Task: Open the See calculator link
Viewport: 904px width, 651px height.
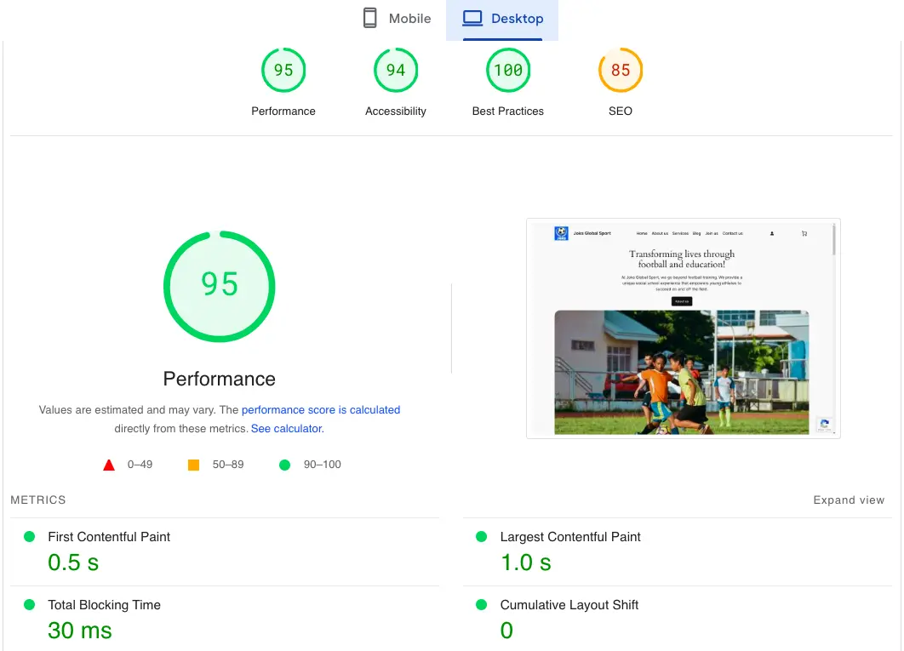Action: coord(286,428)
